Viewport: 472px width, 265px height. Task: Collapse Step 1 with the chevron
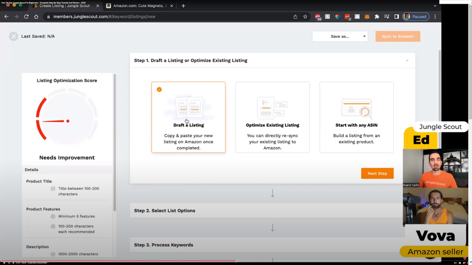pyautogui.click(x=407, y=61)
